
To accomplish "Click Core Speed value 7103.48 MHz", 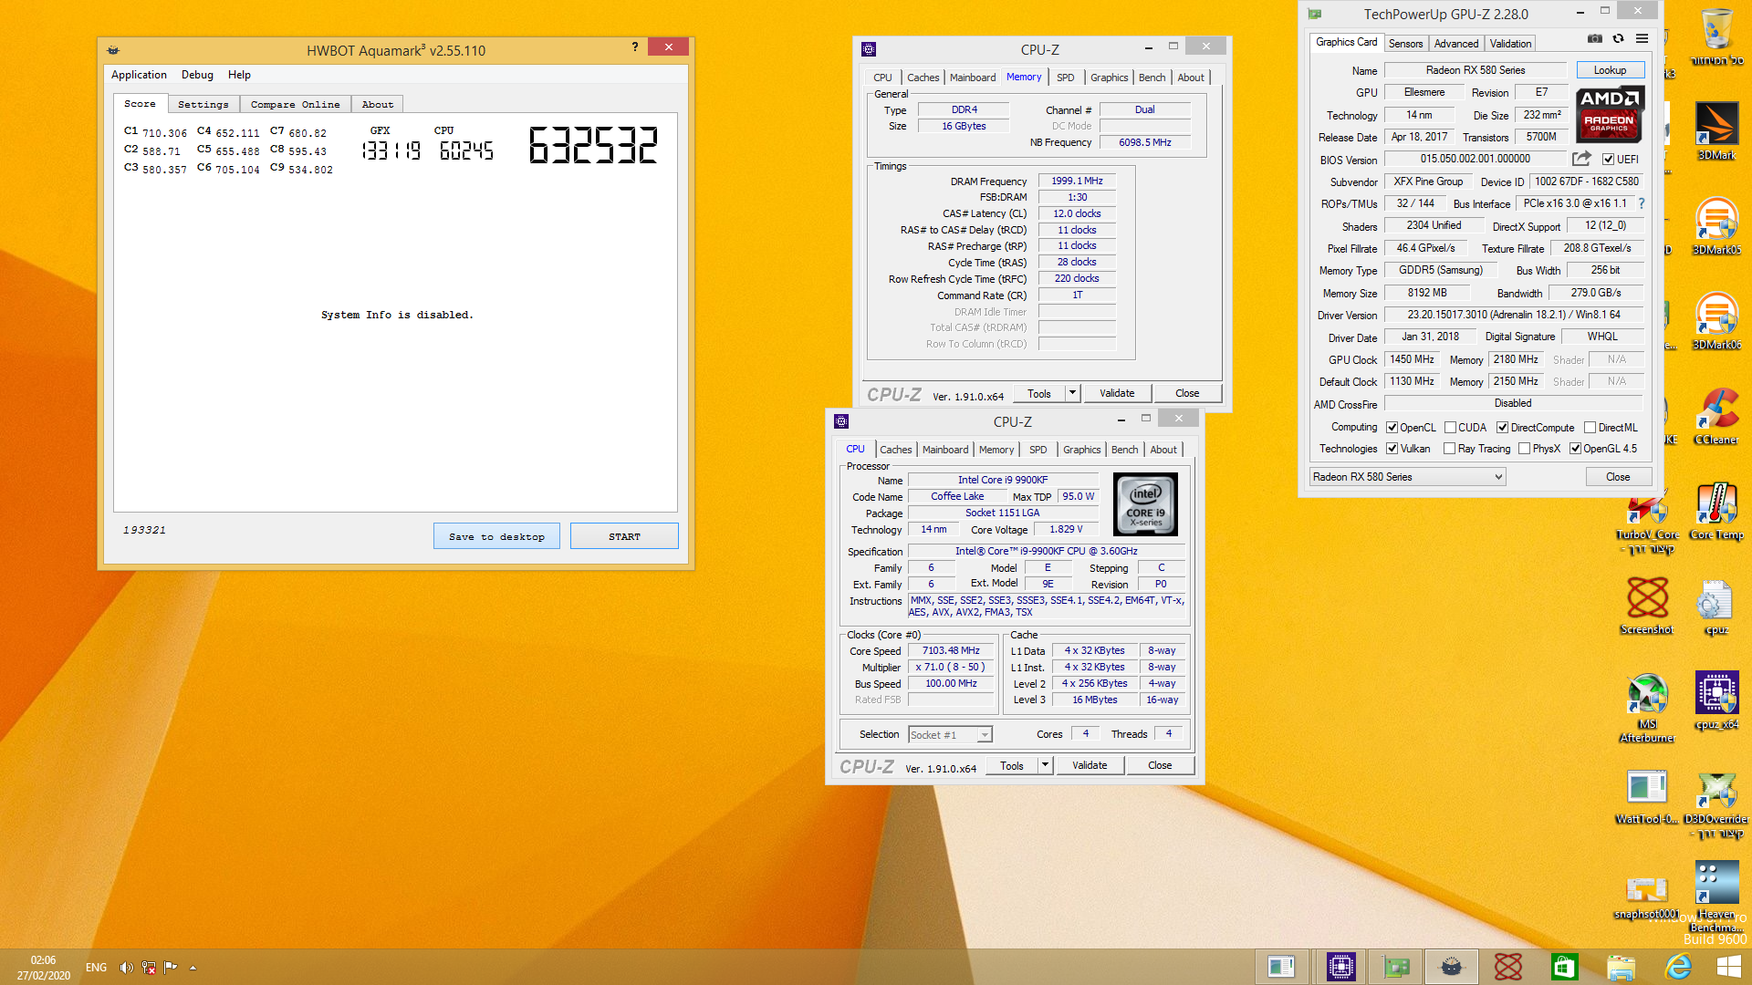I will click(951, 651).
